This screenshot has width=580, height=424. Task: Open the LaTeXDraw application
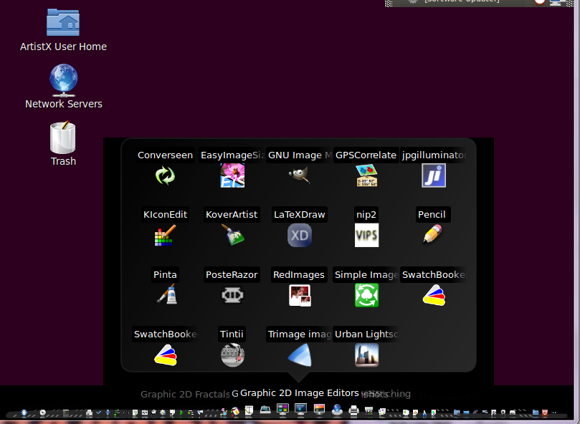click(300, 235)
